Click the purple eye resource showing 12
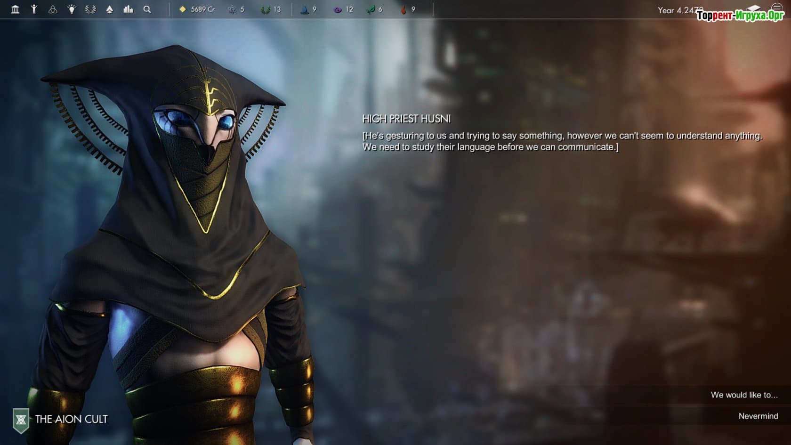This screenshot has height=445, width=791. click(343, 9)
